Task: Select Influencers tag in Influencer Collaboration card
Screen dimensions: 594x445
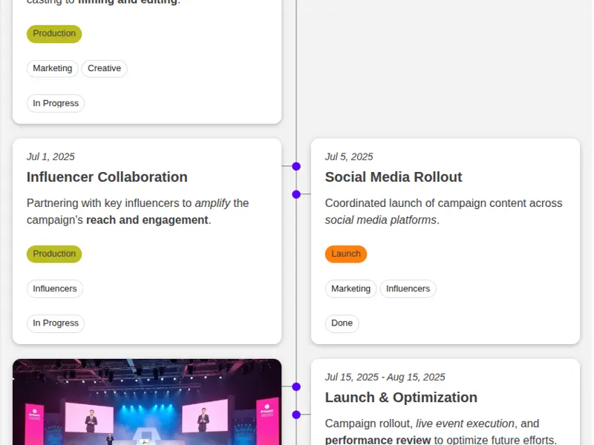Action: [55, 289]
